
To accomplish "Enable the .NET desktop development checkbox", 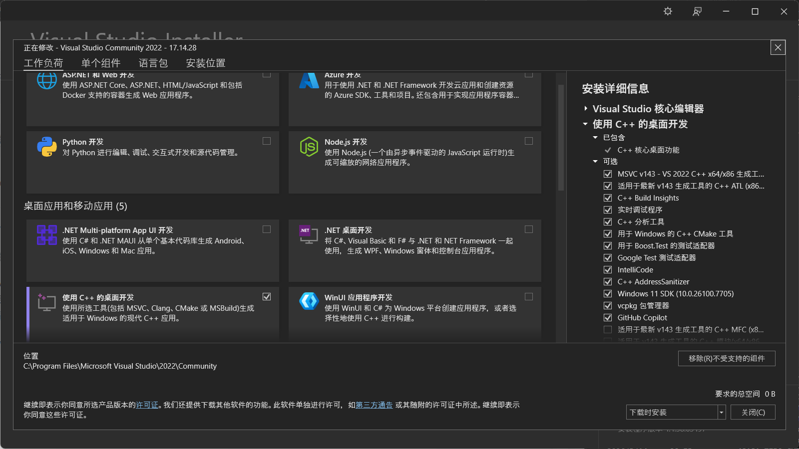I will (x=529, y=229).
